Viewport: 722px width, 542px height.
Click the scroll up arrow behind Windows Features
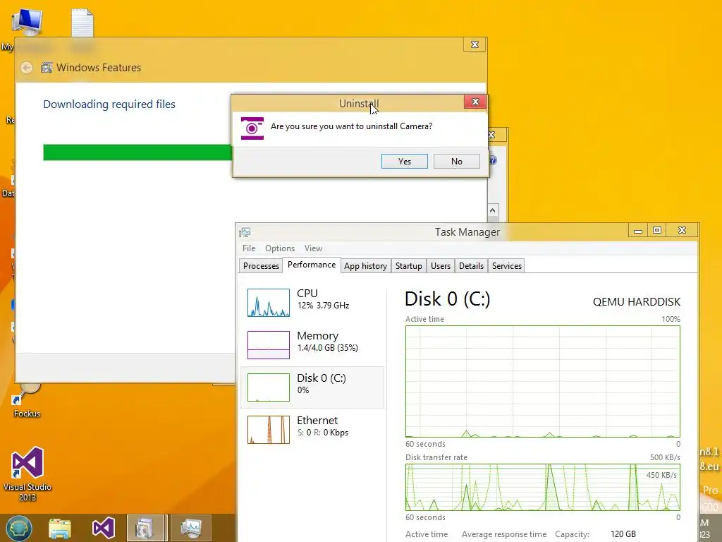(x=492, y=210)
